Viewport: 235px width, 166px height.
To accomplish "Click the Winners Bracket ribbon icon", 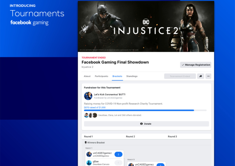I will click(85, 143).
